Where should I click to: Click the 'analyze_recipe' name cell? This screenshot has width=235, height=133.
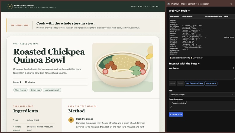pyautogui.click(x=229, y=37)
